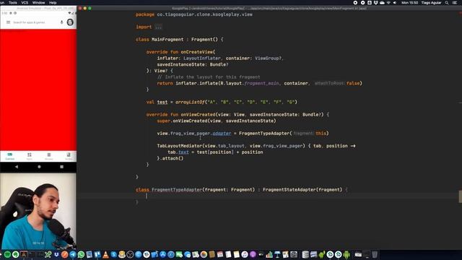
Task: Click the 'text' property after tab.
Action: click(183, 152)
